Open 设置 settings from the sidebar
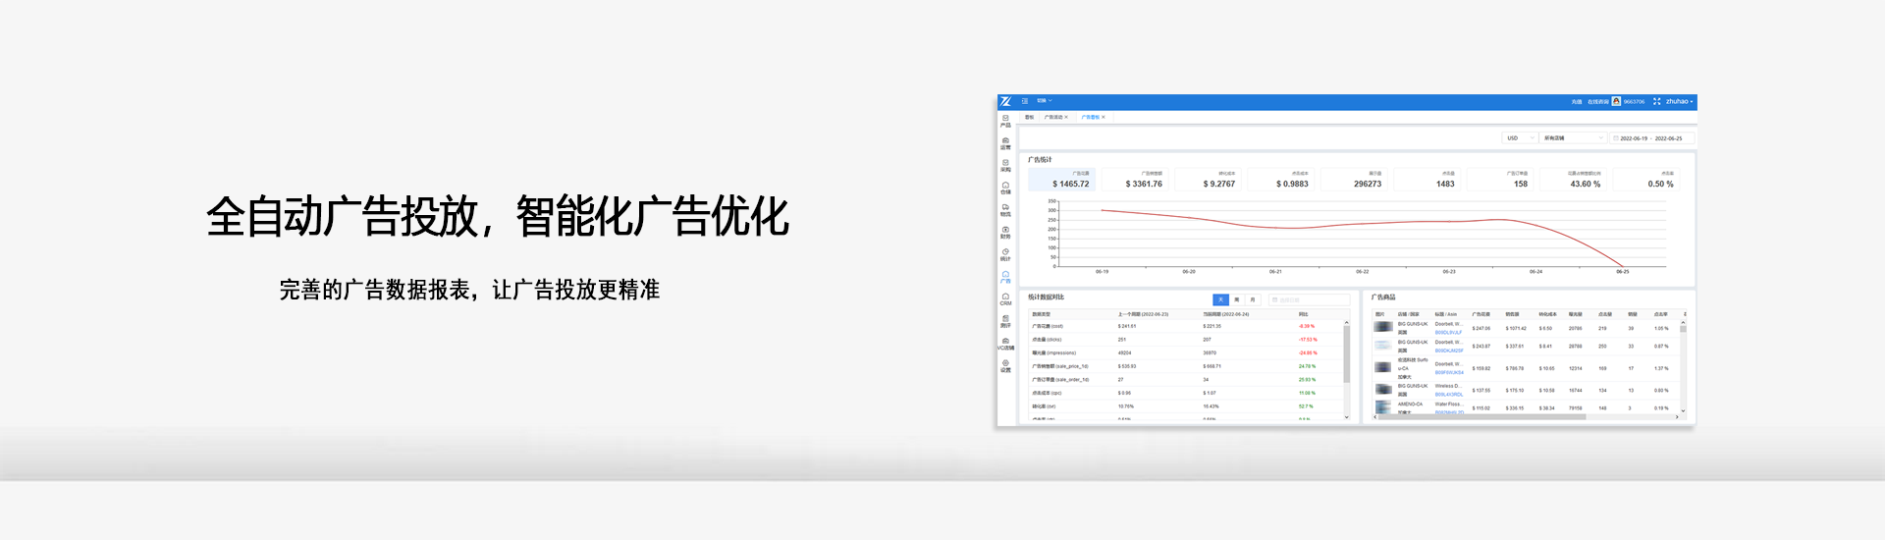 tap(1005, 365)
